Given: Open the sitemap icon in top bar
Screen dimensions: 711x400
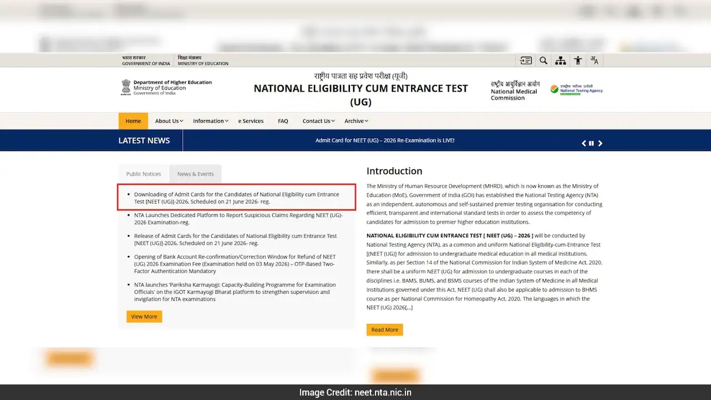Looking at the screenshot, I should [560, 61].
